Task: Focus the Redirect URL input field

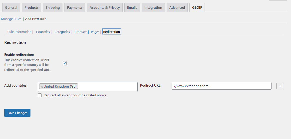Action: (221, 86)
